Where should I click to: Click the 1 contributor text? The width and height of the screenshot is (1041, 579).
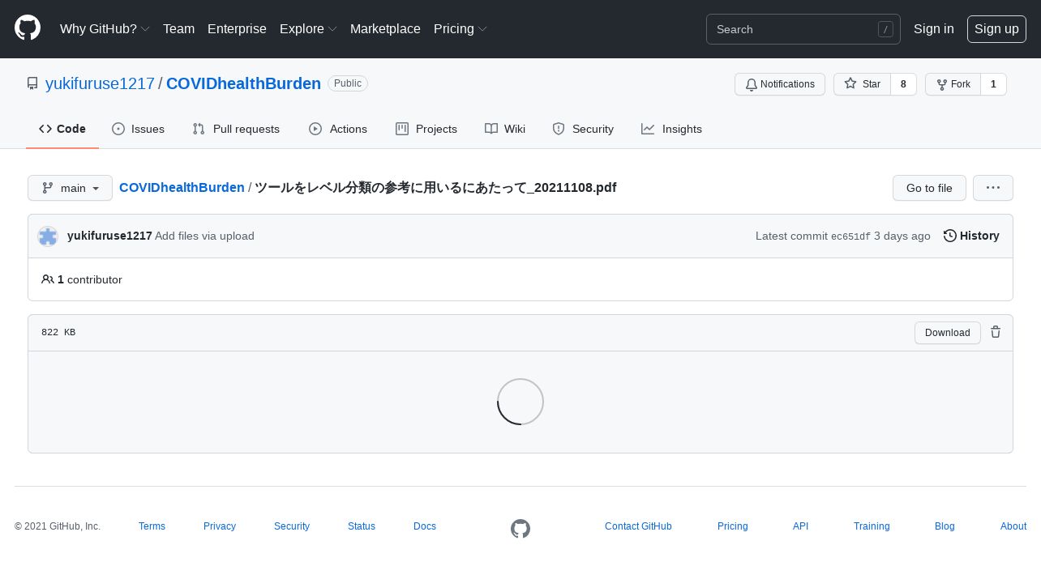pyautogui.click(x=90, y=279)
